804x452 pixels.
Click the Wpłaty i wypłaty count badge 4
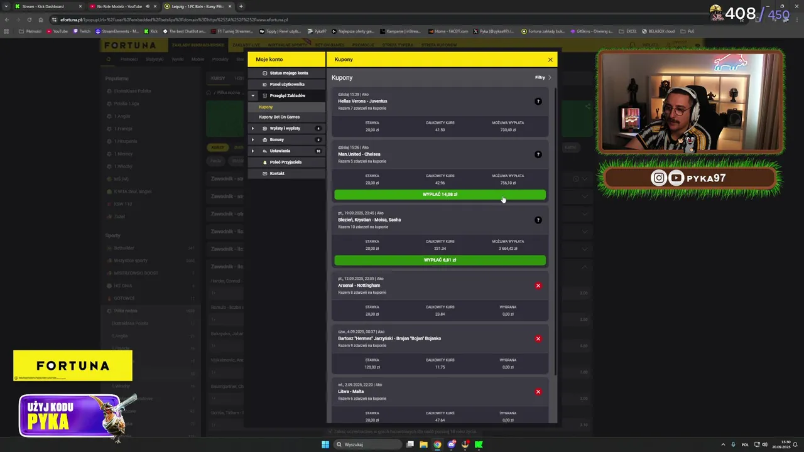tap(318, 128)
